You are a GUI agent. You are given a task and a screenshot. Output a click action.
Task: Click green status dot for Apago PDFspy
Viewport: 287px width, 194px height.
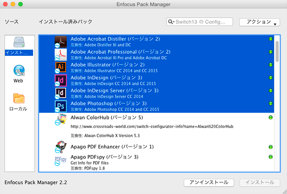point(271,157)
